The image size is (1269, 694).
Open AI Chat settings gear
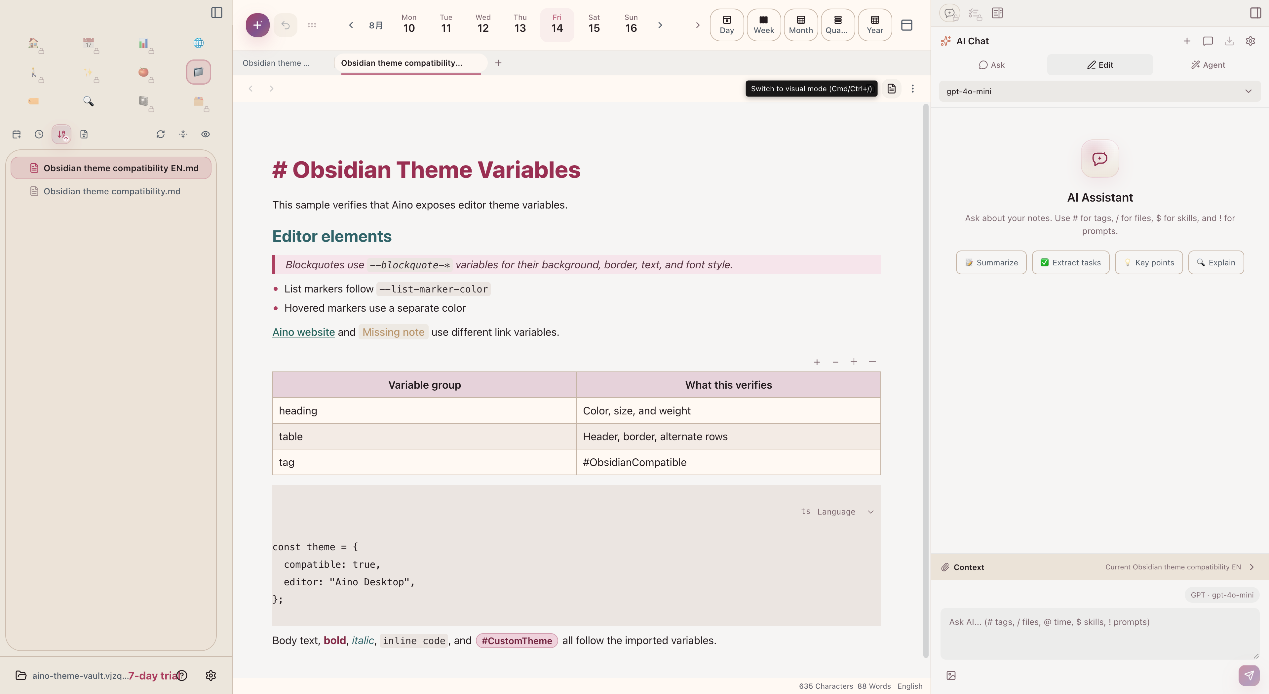click(x=1250, y=41)
